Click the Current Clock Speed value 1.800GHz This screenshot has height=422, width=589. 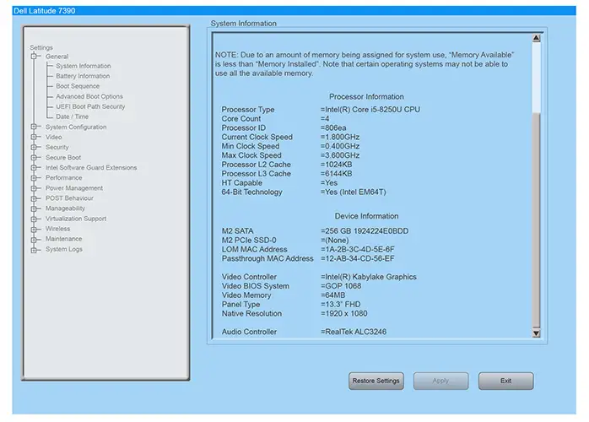coord(340,138)
